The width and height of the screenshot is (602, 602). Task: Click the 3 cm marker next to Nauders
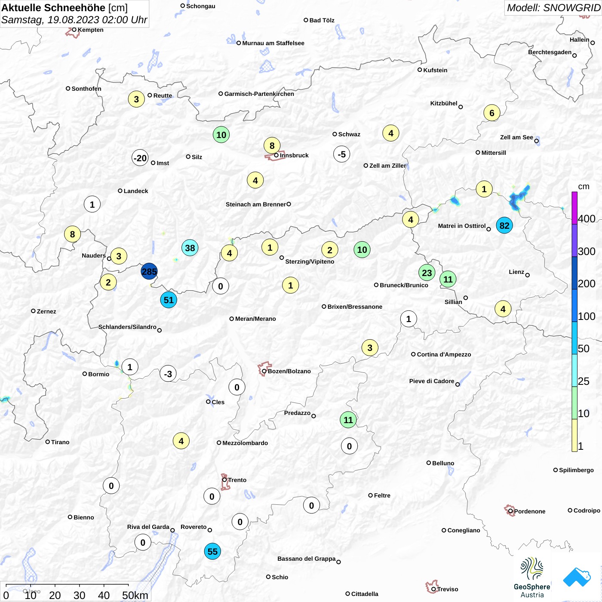[x=119, y=256]
